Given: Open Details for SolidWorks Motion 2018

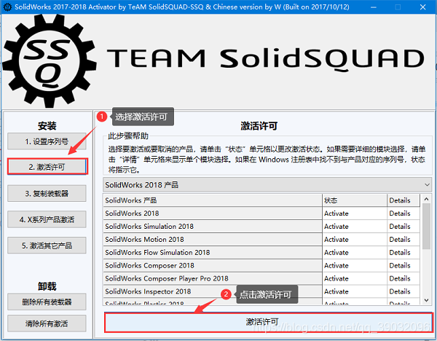Looking at the screenshot, I should (x=403, y=239).
